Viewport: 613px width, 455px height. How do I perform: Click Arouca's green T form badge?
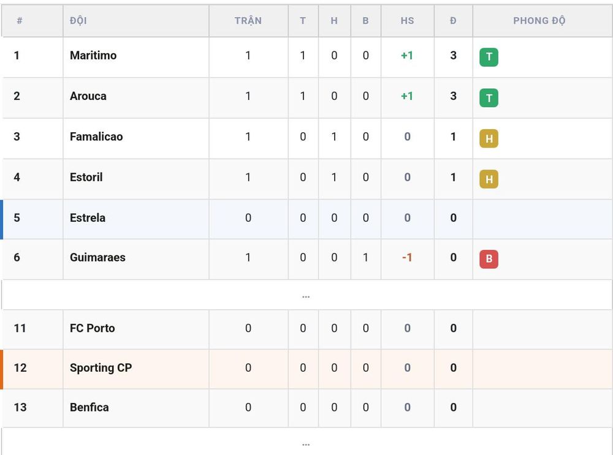point(489,97)
